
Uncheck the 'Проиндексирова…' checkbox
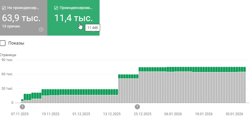coord(56,8)
